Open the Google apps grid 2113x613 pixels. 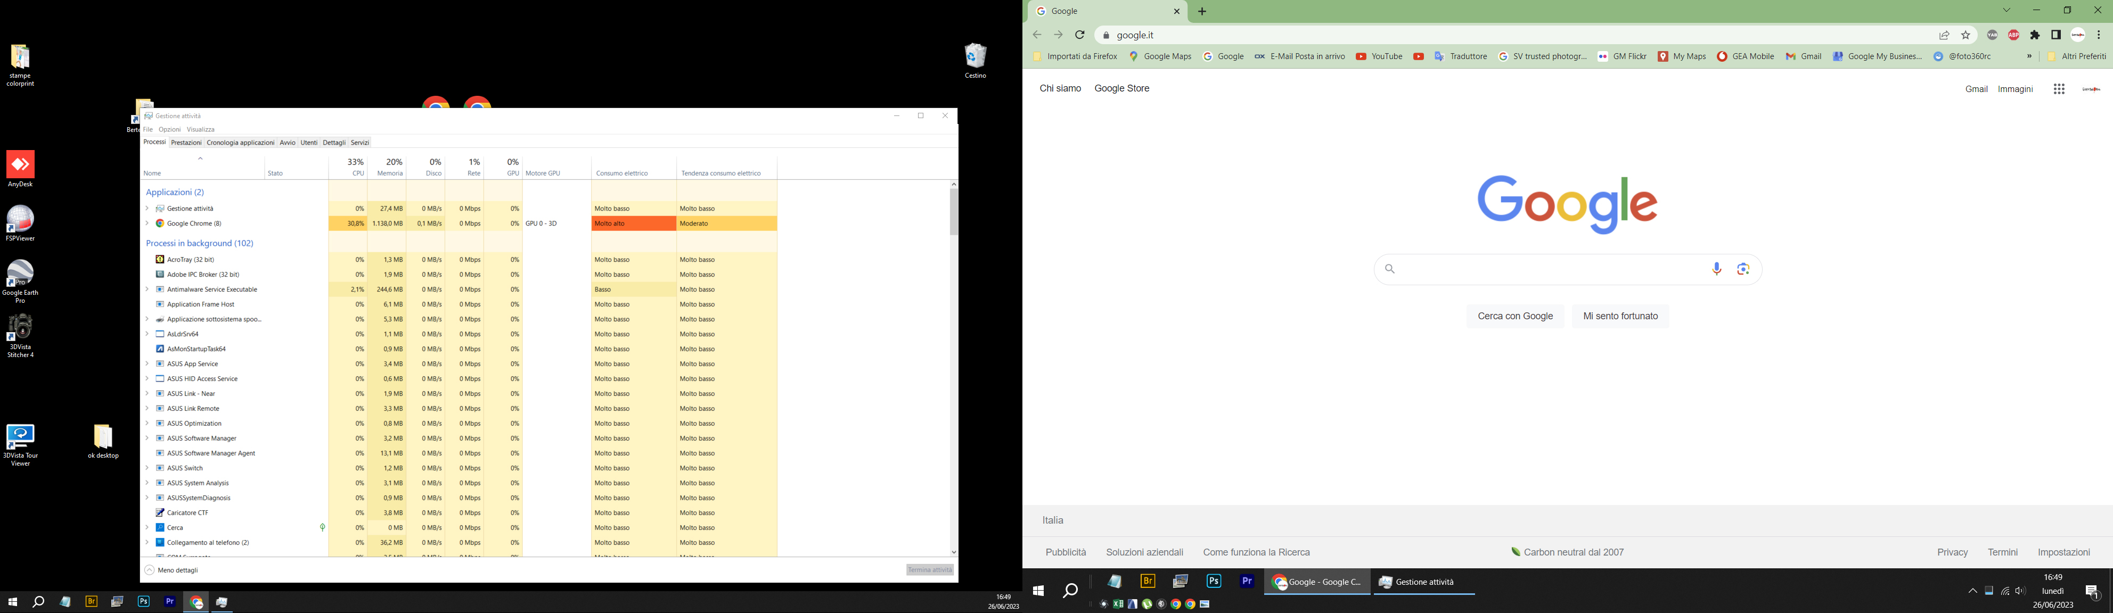point(2059,89)
